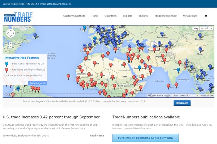This screenshot has height=144, width=217.
Task: Select the numbered India marker
Action: 178,71
